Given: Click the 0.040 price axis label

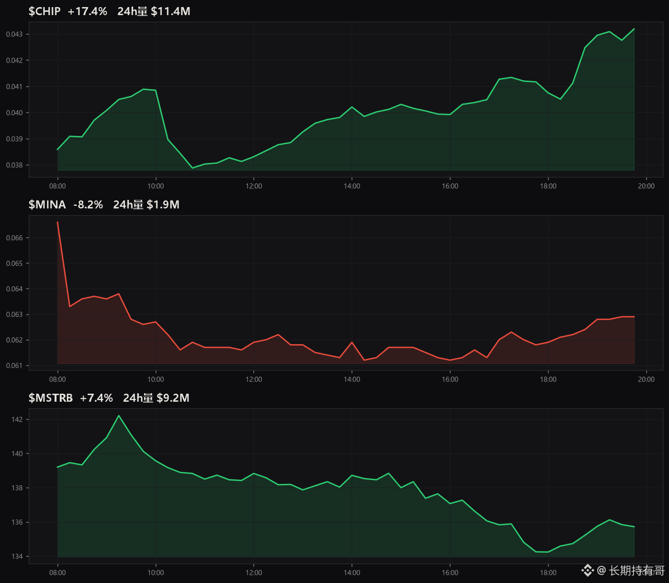Looking at the screenshot, I should pos(14,113).
